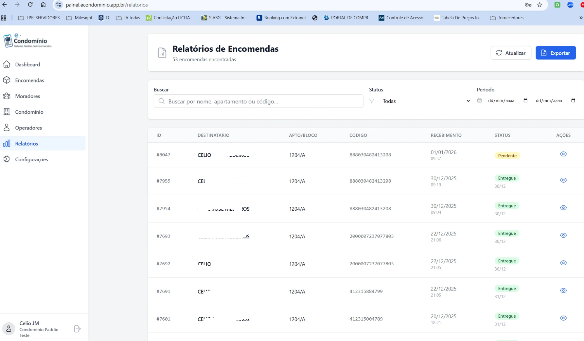
Task: View details of order #7601
Action: 563,318
